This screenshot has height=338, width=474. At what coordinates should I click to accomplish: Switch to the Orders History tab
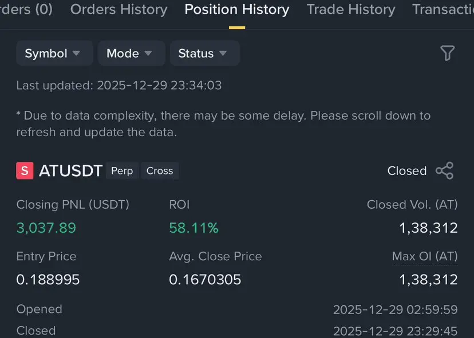(118, 10)
